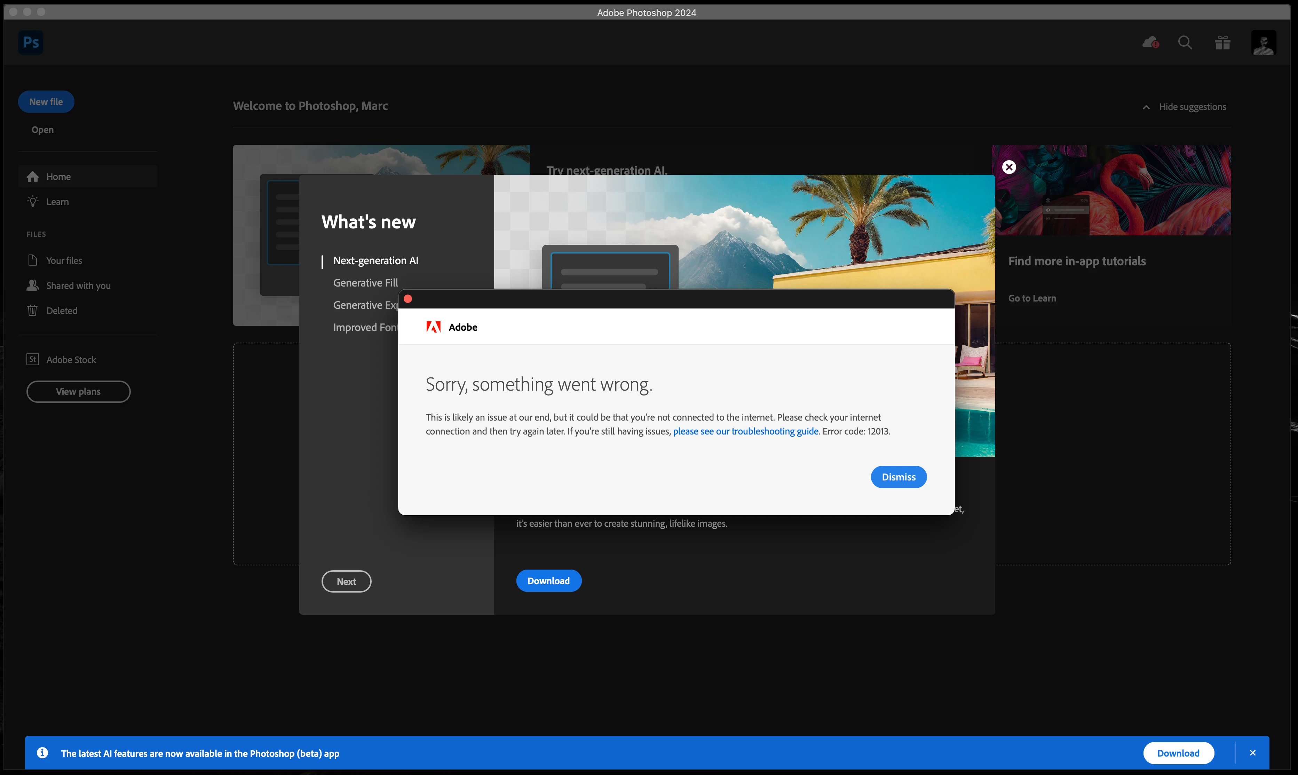Go to Home in sidebar
This screenshot has height=775, width=1298.
tap(58, 177)
